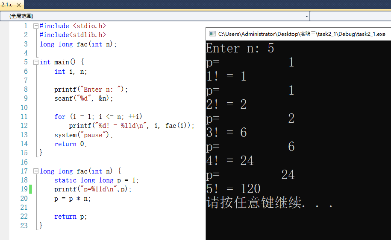Viewport: 391px width, 240px height.
Task: Click line number 18 in the gutter
Action: 24,180
